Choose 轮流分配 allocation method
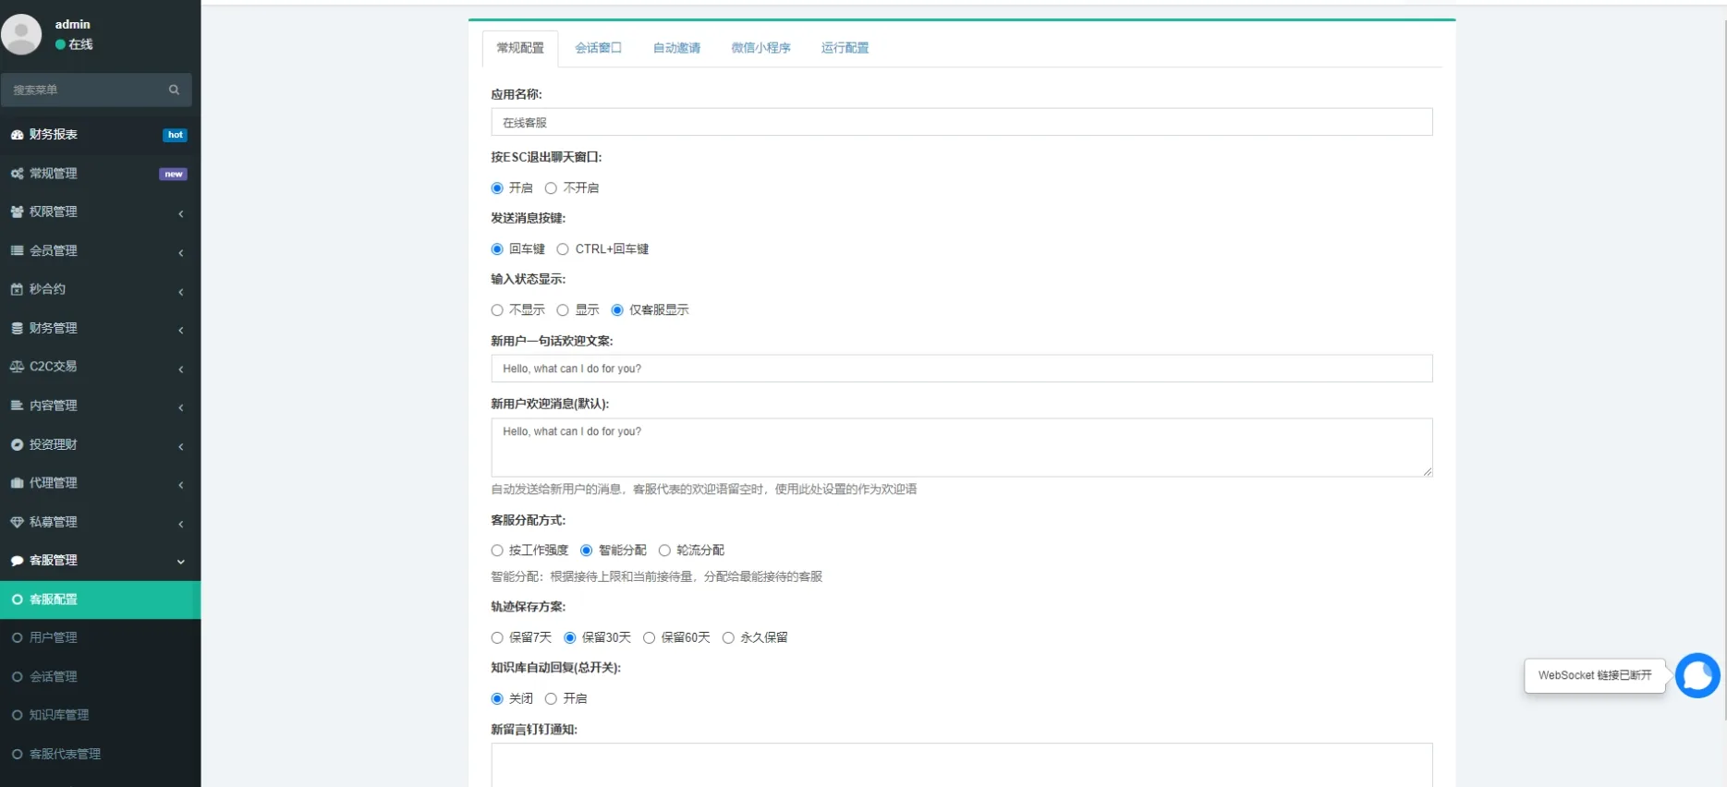The height and width of the screenshot is (787, 1727). coord(664,551)
